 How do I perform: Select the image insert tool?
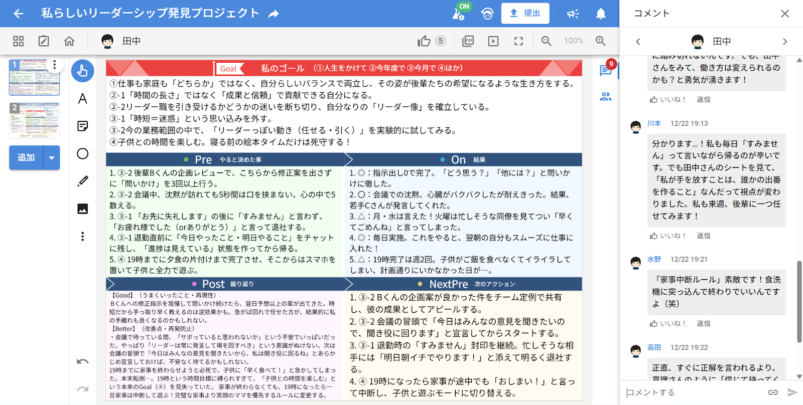point(83,209)
